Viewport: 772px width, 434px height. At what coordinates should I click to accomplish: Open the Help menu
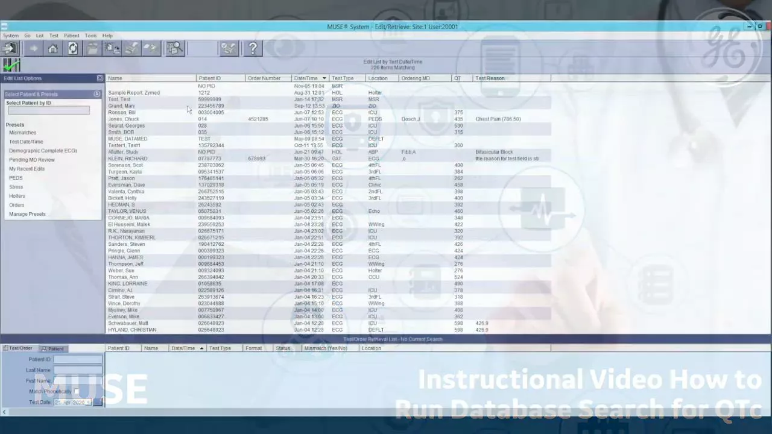[x=107, y=36]
